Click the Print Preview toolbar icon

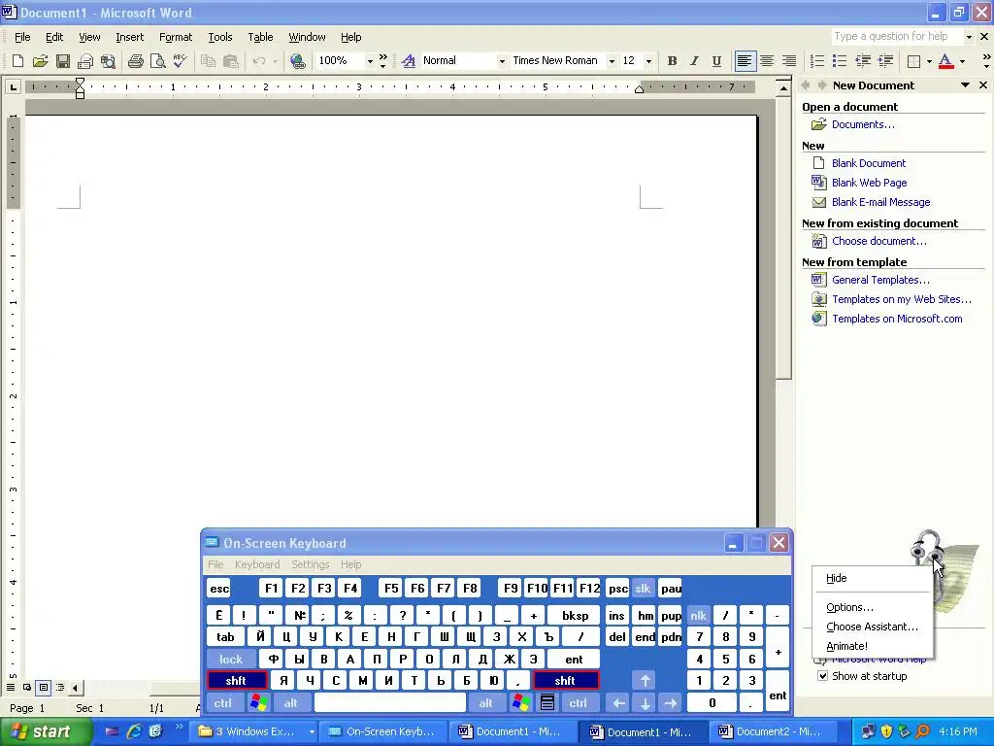pyautogui.click(x=157, y=61)
